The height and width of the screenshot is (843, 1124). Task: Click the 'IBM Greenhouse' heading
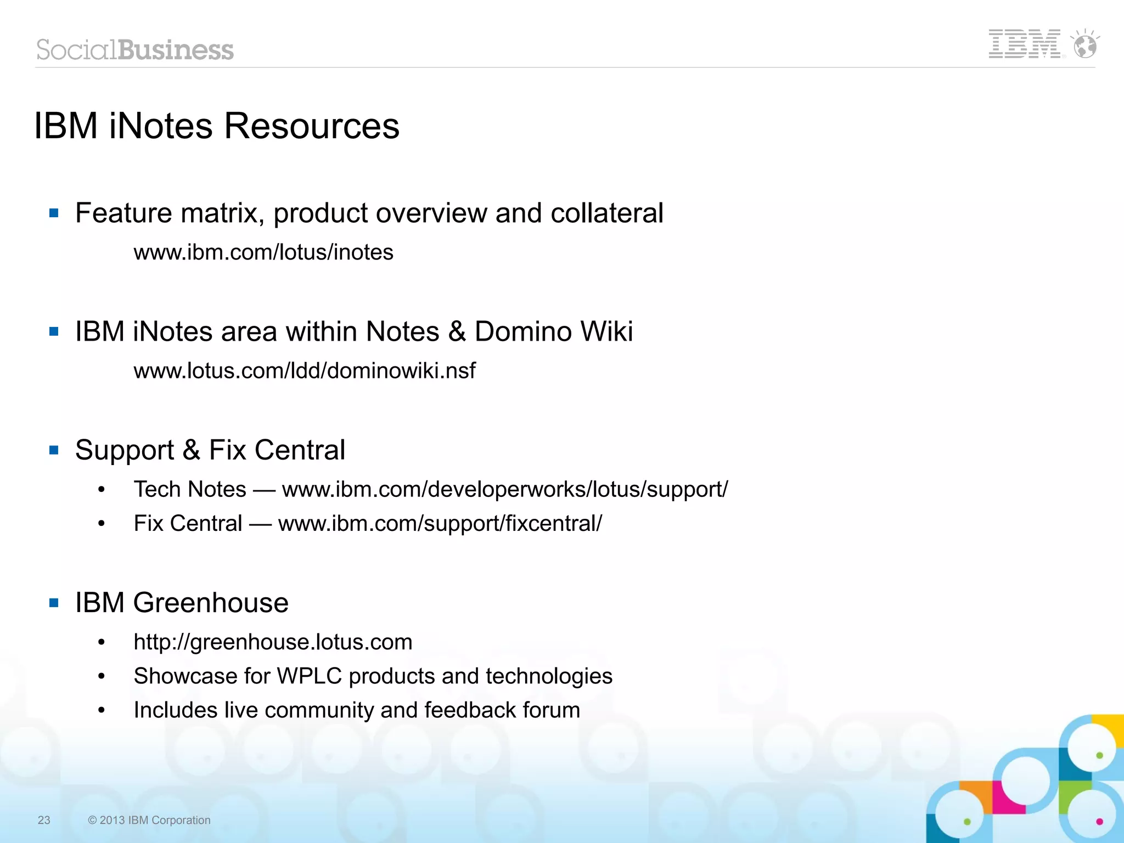pyautogui.click(x=182, y=602)
